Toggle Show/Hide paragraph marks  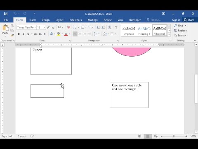click(x=116, y=27)
